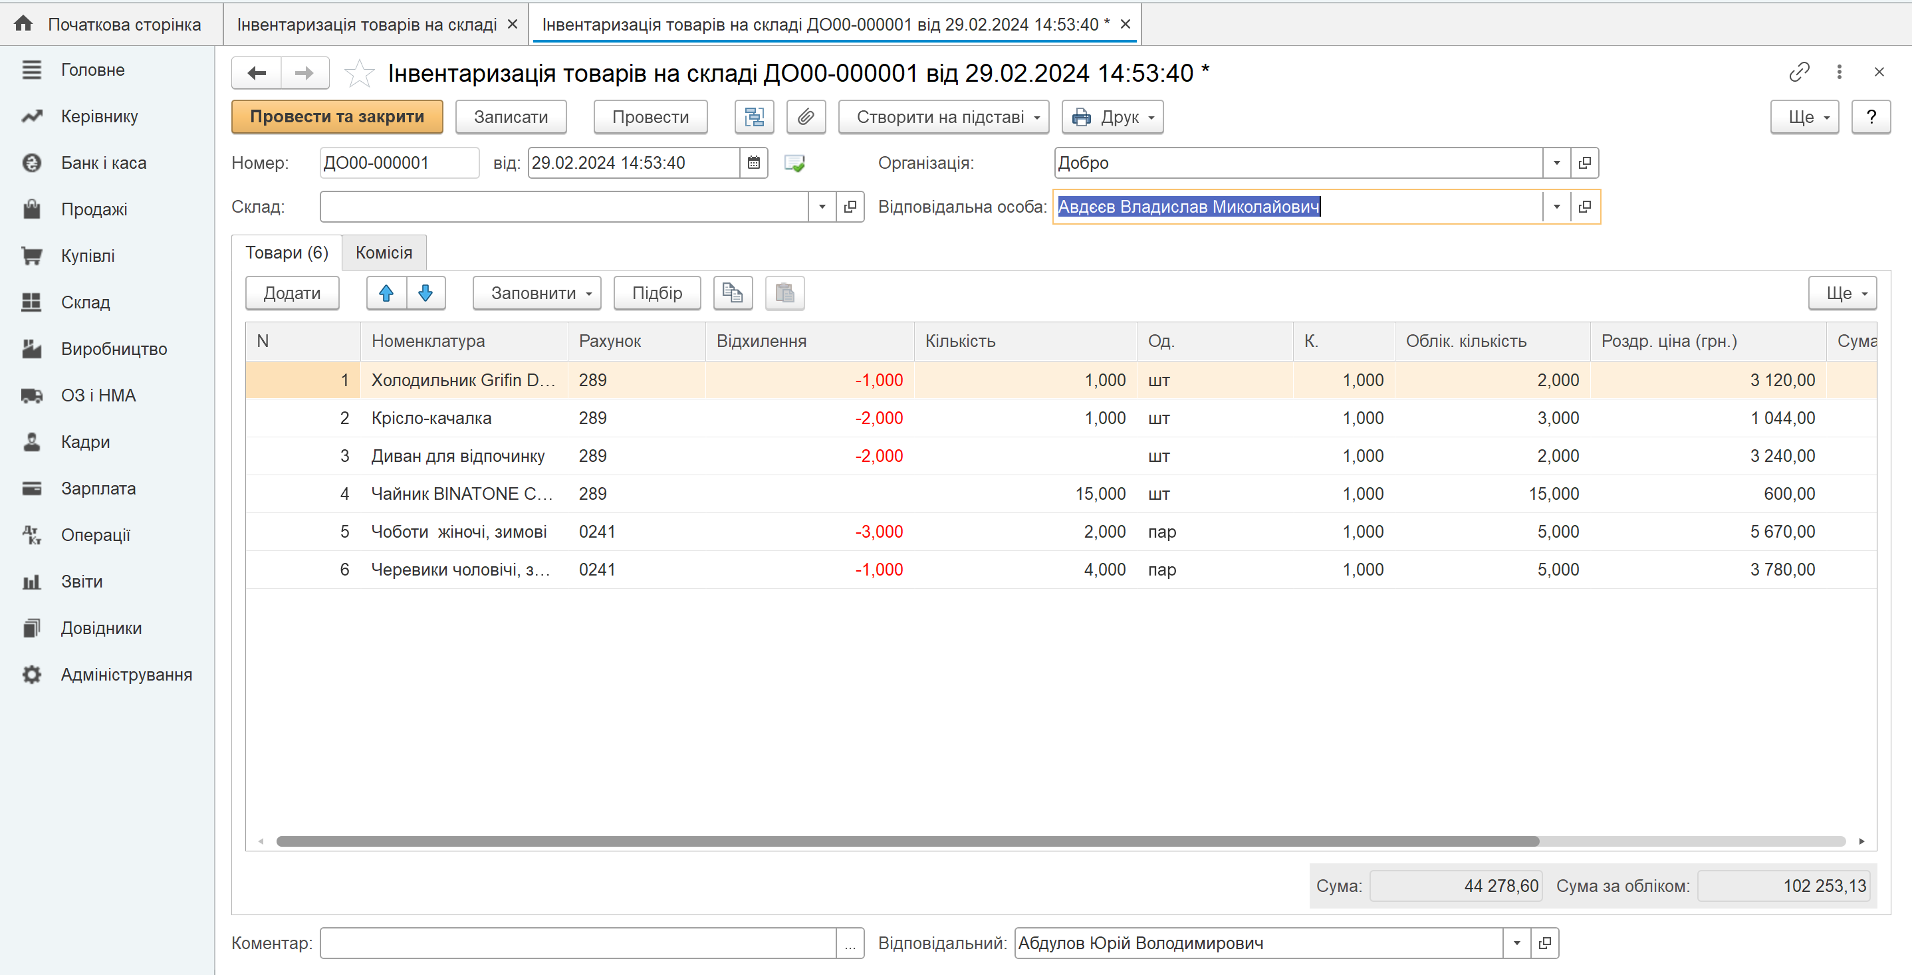
Task: Open Головне section in sidebar
Action: [93, 70]
